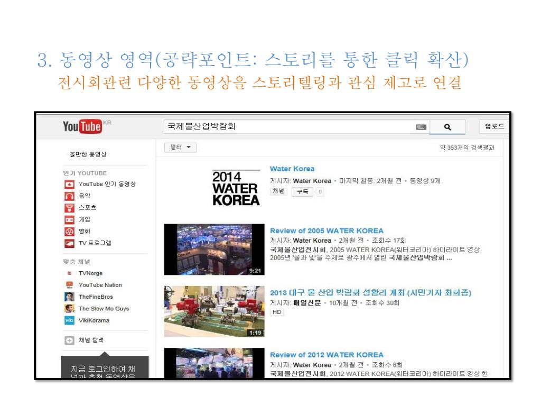The width and height of the screenshot is (541, 406).
Task: Select TV 프로그램 sidebar label
Action: (x=95, y=243)
